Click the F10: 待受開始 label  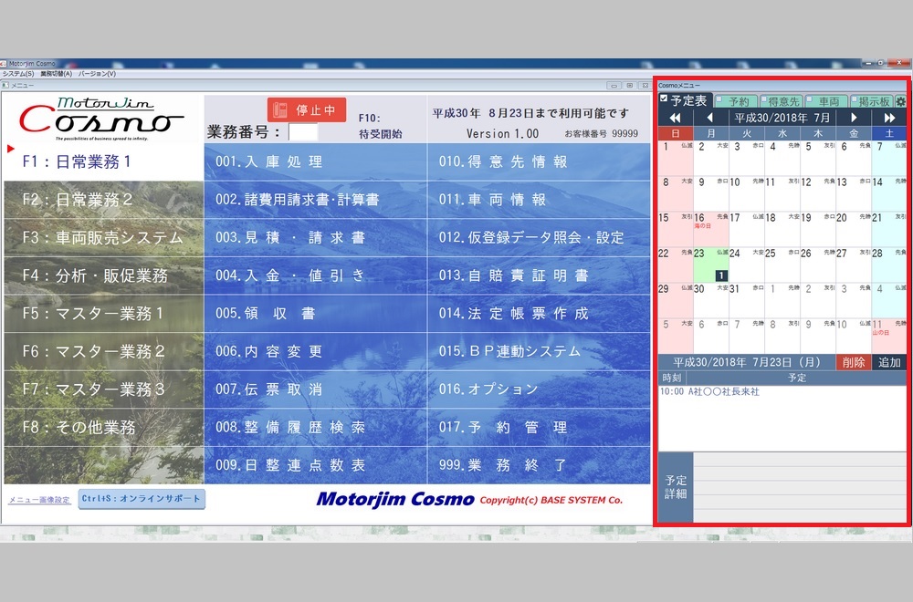pyautogui.click(x=380, y=126)
